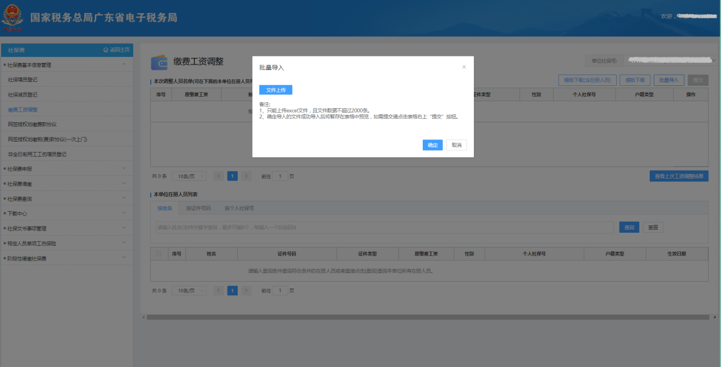This screenshot has width=722, height=367.
Task: Click the tax bureau emblem logo
Action: coord(13,18)
